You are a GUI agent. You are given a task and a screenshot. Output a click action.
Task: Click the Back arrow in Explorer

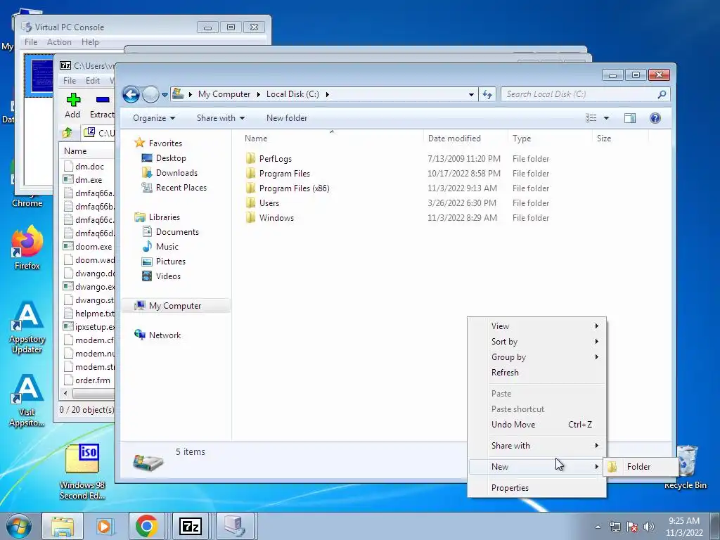131,95
